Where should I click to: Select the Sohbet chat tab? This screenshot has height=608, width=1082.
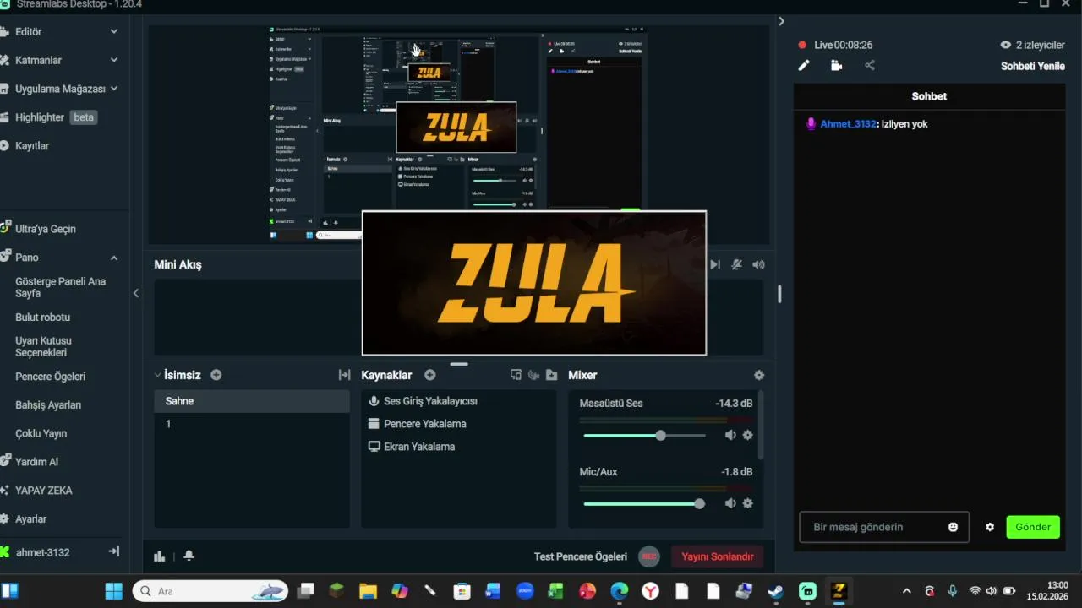(x=929, y=96)
